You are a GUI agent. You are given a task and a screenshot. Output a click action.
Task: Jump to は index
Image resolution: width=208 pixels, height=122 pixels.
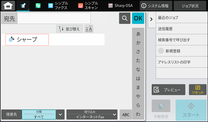(138, 79)
